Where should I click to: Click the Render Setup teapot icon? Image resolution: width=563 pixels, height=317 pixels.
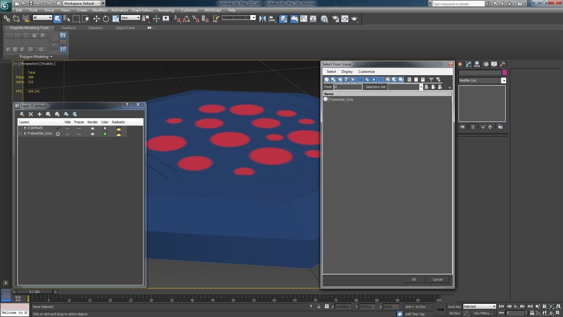pyautogui.click(x=335, y=19)
